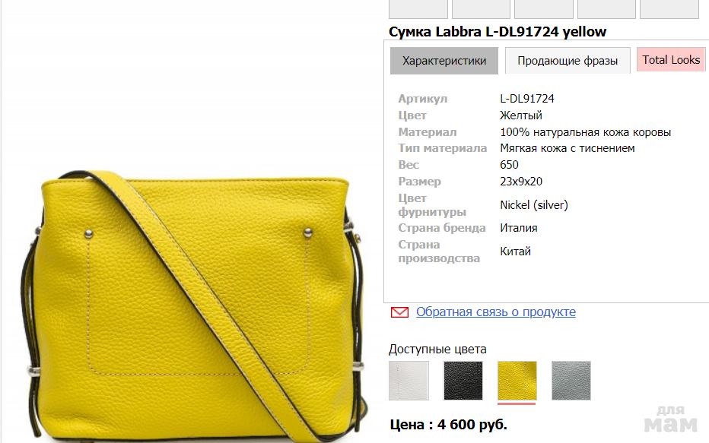Click the Доступные цвета heading
709x443 pixels.
pos(437,349)
